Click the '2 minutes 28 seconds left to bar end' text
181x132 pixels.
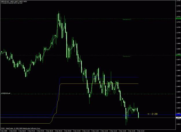[x=12, y=3]
